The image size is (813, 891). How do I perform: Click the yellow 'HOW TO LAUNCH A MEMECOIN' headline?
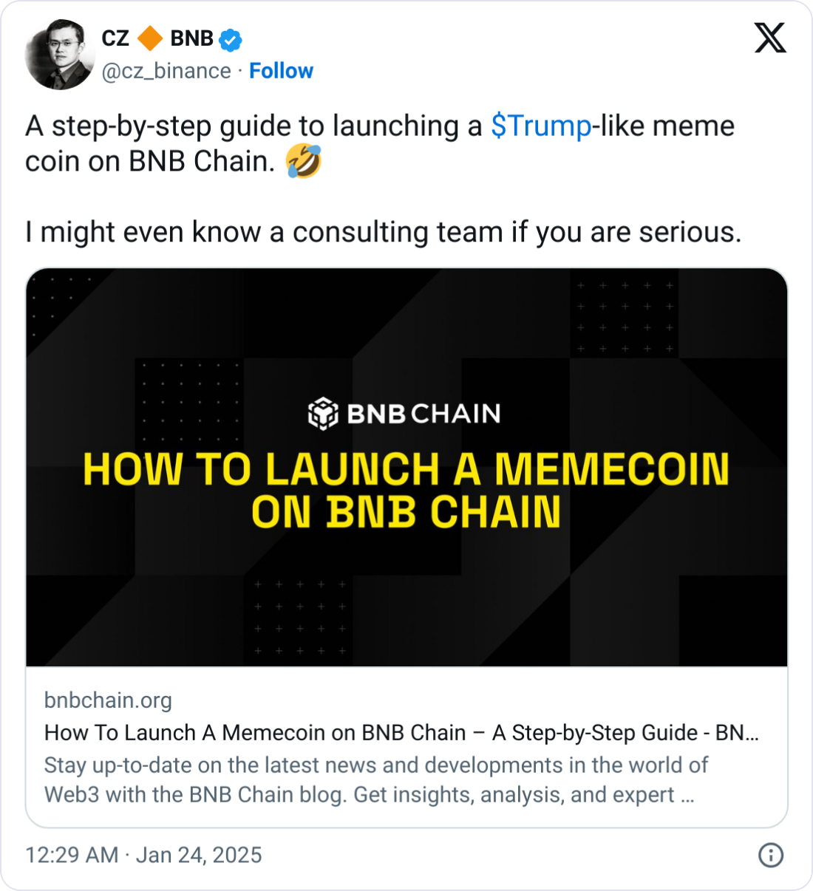coord(406,470)
